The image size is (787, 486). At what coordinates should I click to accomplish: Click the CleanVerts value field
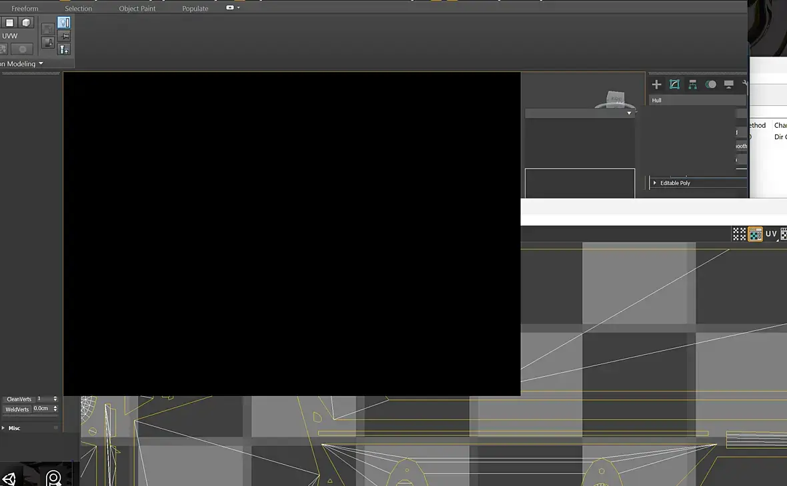click(43, 399)
